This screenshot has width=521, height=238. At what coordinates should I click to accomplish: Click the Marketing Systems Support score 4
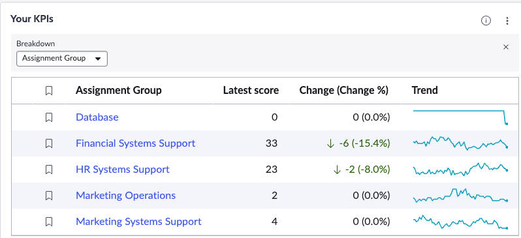point(274,222)
